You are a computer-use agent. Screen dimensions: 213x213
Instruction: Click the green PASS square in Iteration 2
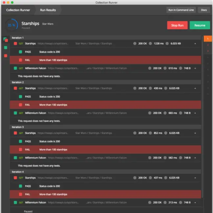click(x=20, y=97)
